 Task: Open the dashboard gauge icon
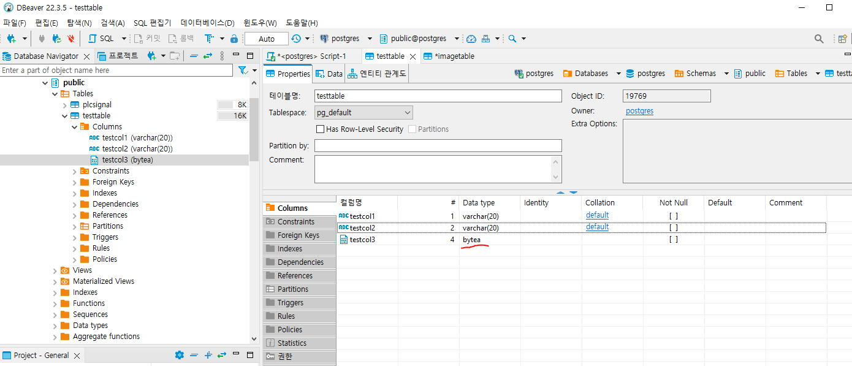click(x=471, y=39)
